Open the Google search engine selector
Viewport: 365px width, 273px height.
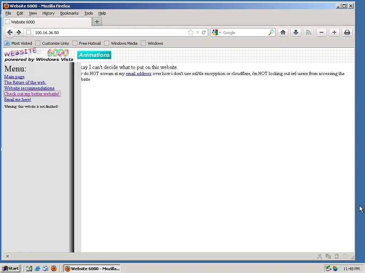(216, 32)
